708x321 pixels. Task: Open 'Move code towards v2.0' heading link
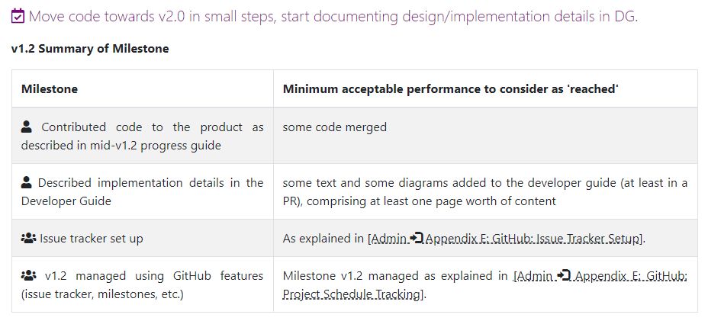333,16
